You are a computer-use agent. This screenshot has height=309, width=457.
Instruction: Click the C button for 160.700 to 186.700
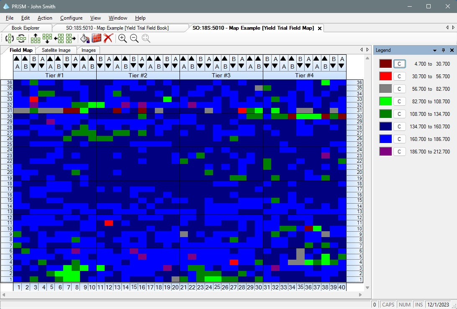click(399, 139)
